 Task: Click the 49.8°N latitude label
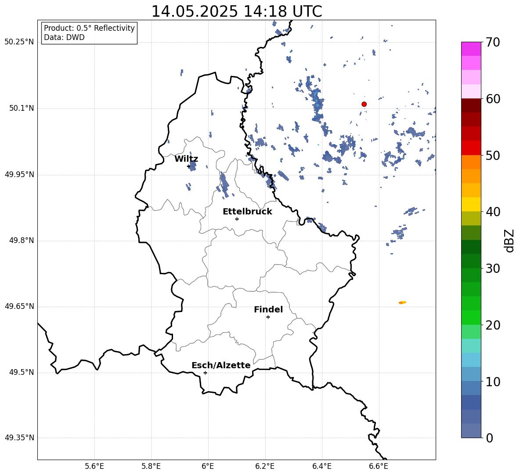pos(22,240)
